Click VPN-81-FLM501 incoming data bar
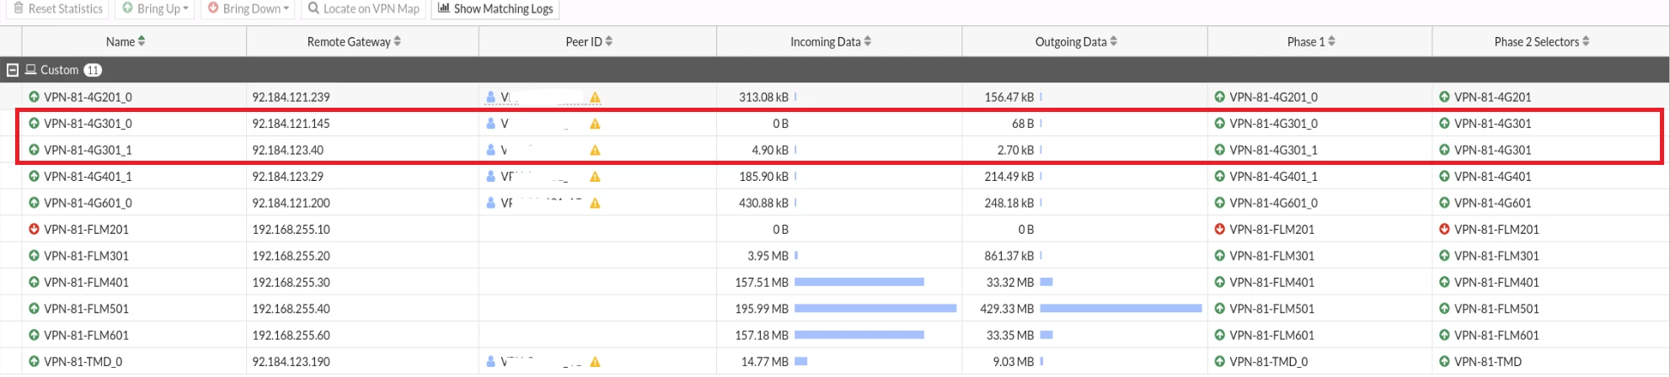The height and width of the screenshot is (377, 1670). click(875, 309)
